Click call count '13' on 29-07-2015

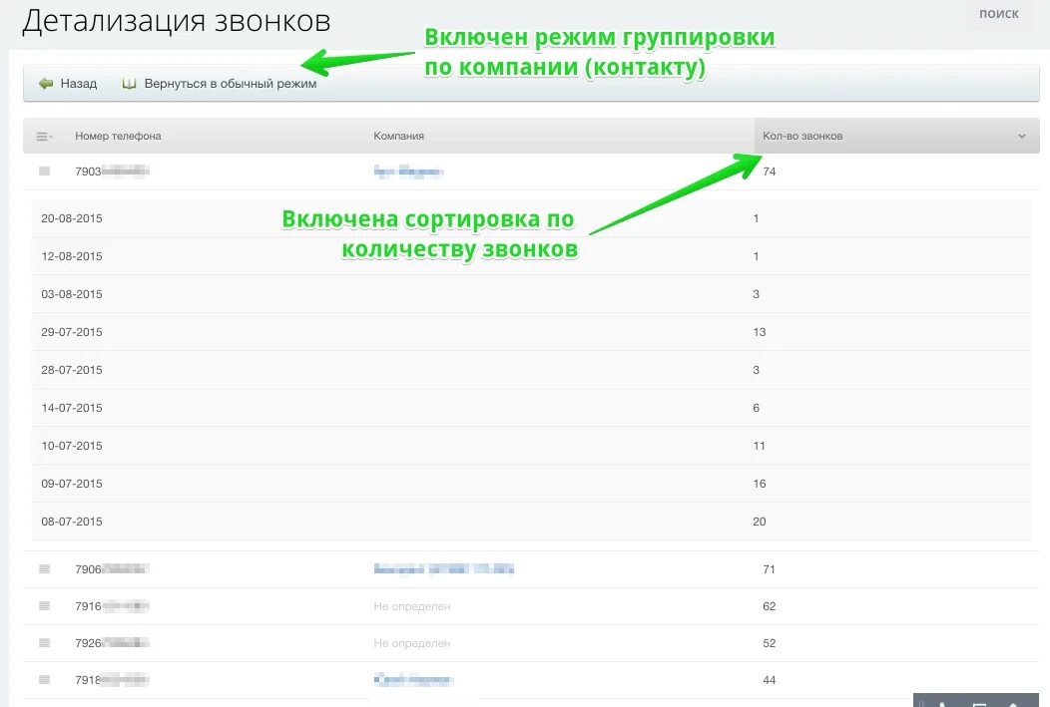click(x=760, y=332)
